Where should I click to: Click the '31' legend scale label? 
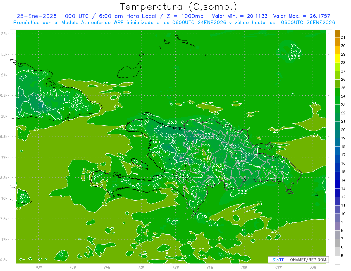tap(343, 37)
